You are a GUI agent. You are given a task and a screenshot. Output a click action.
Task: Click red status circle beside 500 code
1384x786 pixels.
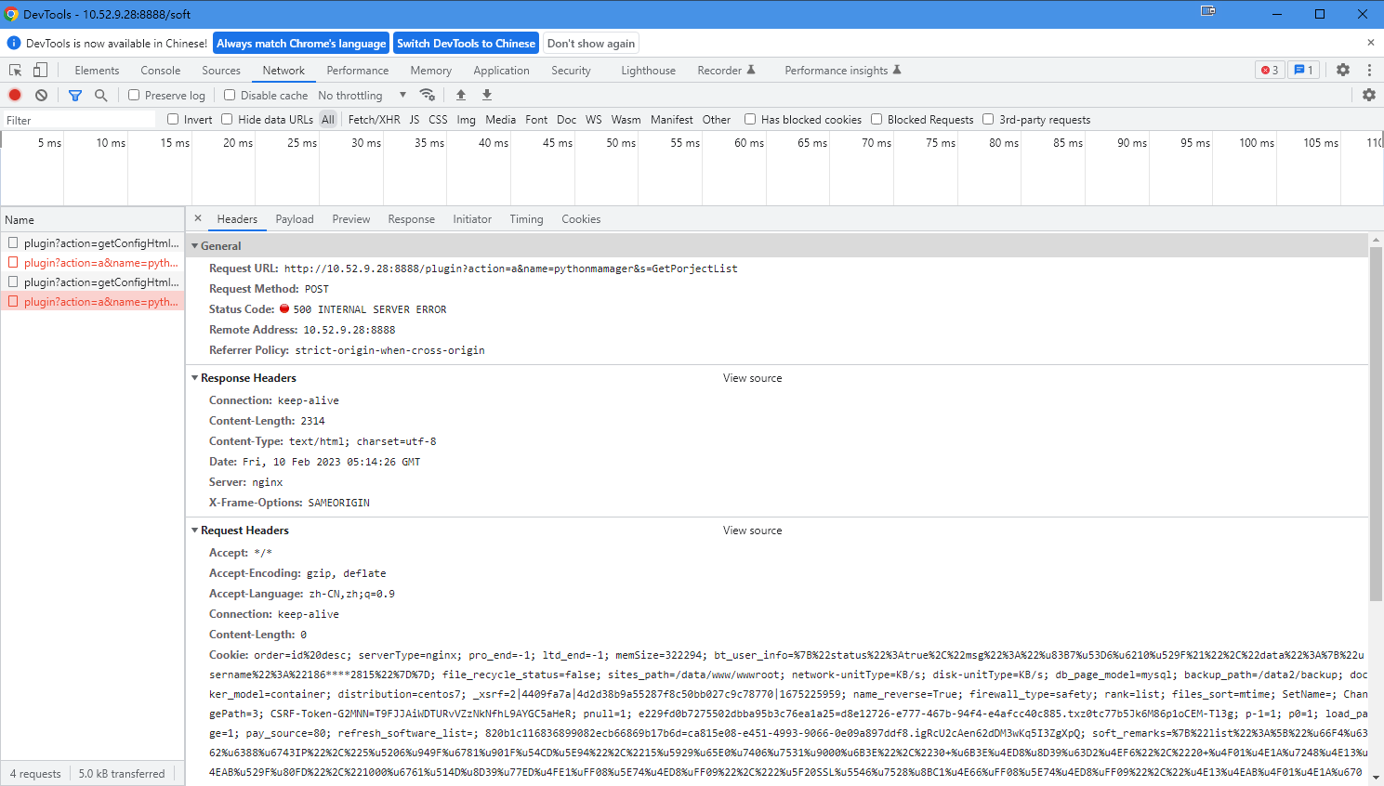click(x=284, y=308)
